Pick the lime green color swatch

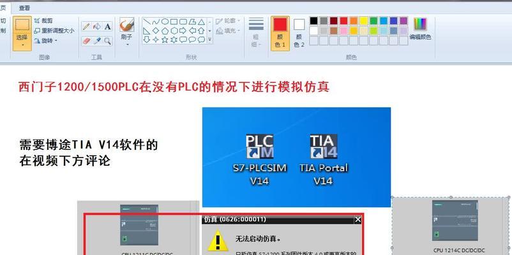(373, 31)
